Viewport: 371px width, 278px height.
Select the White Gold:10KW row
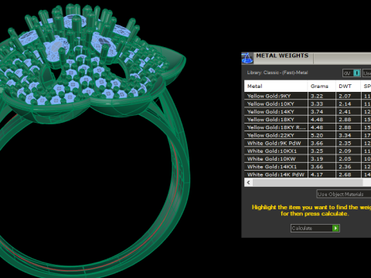[x=308, y=159]
